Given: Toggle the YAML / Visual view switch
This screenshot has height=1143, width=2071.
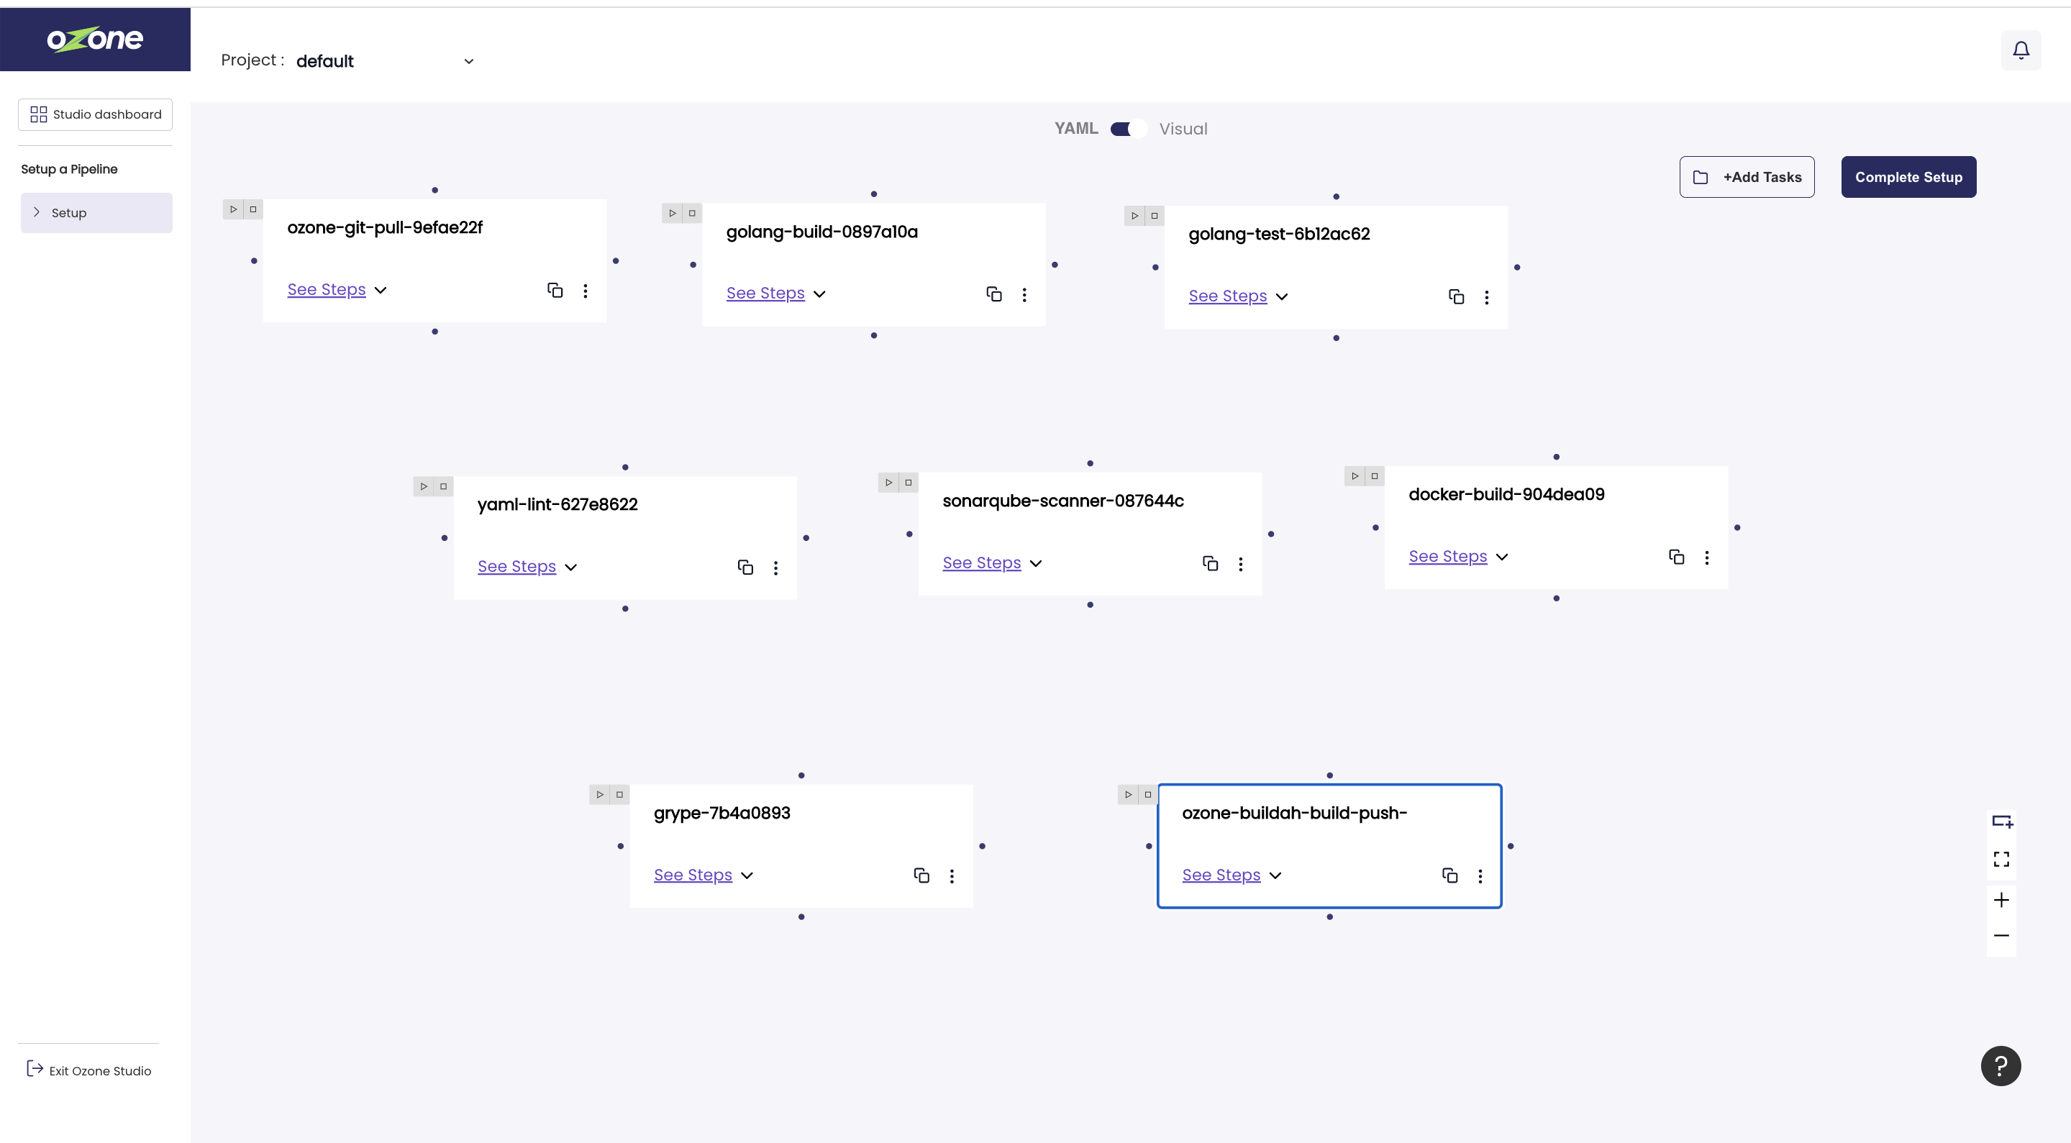Looking at the screenshot, I should (1128, 129).
